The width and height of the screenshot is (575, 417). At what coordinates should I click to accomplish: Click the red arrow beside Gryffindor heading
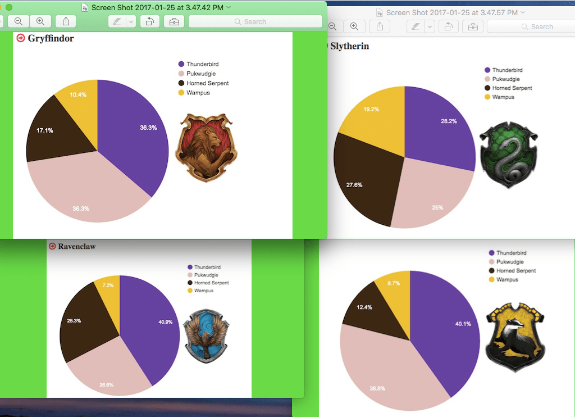point(21,38)
